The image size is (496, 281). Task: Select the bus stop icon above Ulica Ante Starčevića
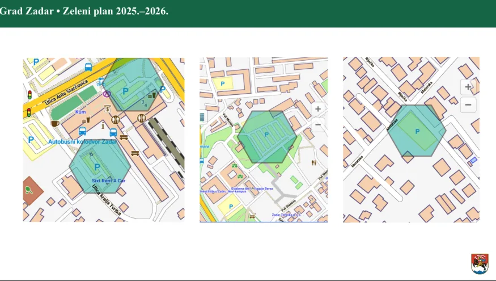coord(88,66)
